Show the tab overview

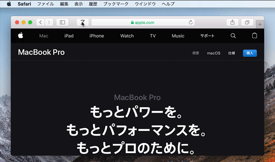247,22
